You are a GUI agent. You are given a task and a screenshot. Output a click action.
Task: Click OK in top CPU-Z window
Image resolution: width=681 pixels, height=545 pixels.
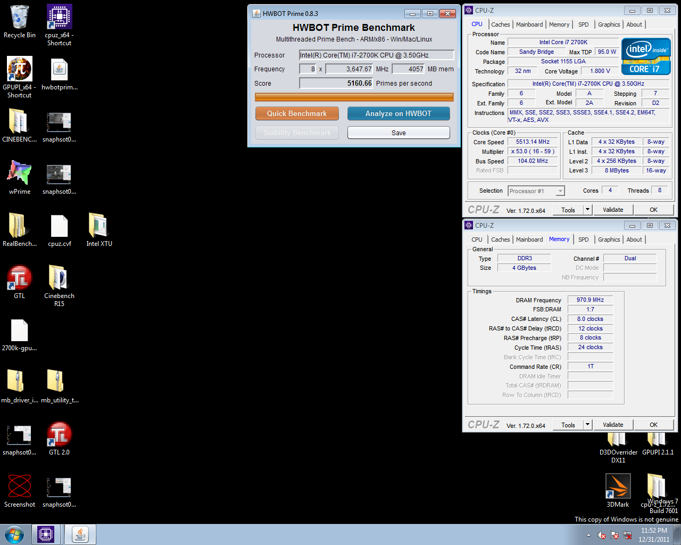(x=654, y=210)
